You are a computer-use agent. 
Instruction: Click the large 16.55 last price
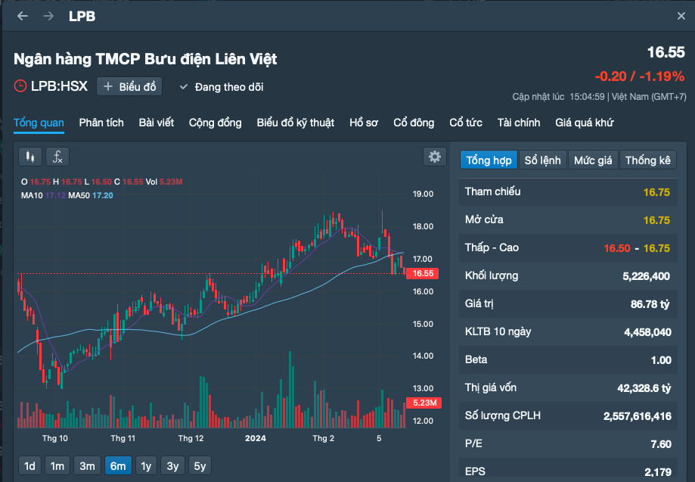666,52
